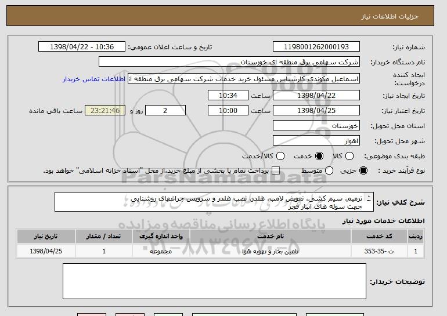447x316 pixels.
Task: Click the request creator name field
Action: pos(244,79)
